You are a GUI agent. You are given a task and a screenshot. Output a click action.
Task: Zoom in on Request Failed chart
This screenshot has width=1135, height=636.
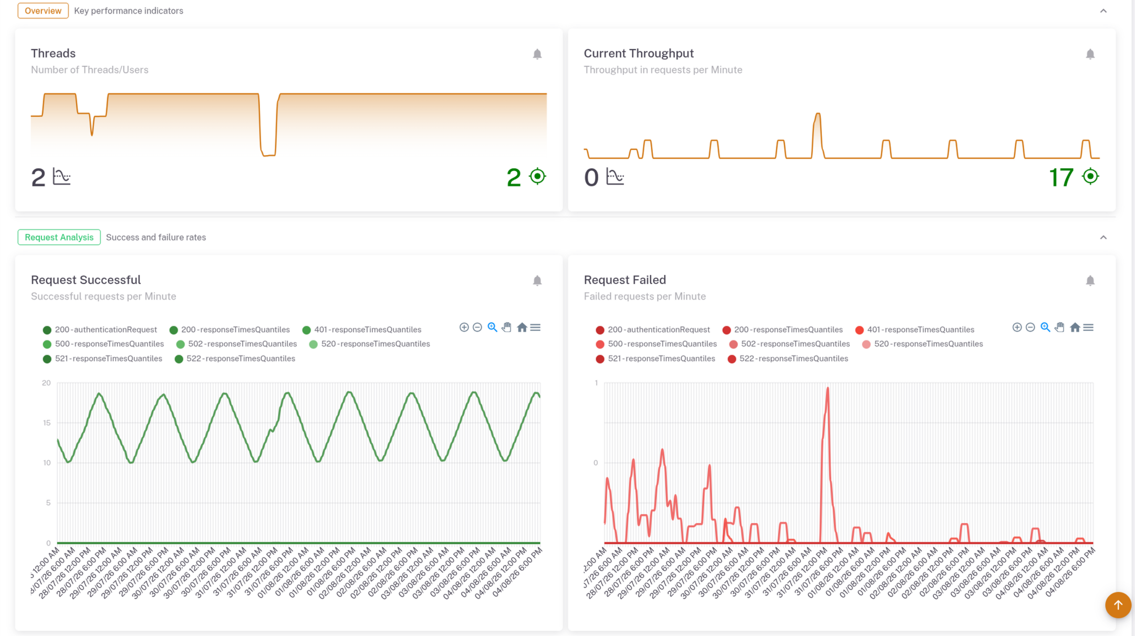point(1017,327)
